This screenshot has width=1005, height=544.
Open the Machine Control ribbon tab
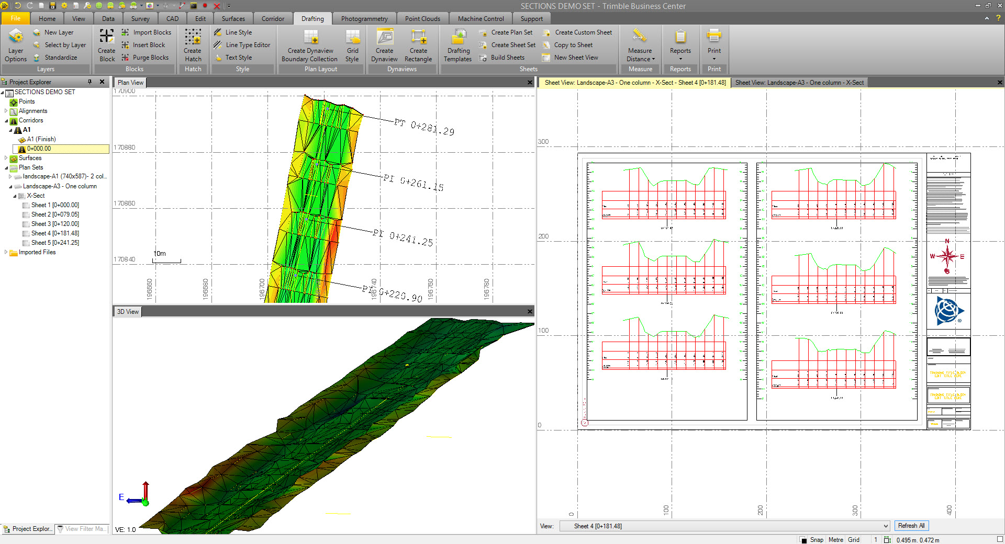[481, 19]
